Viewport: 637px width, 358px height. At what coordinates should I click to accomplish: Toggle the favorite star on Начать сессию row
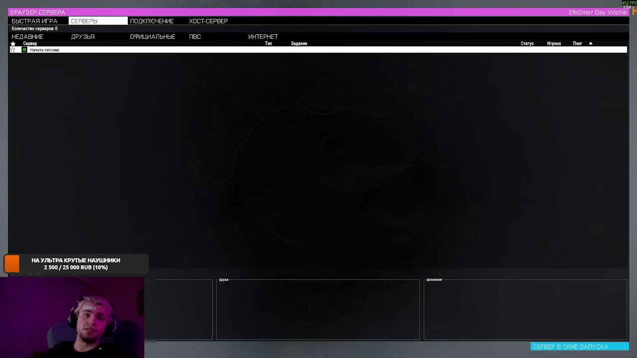[13, 50]
